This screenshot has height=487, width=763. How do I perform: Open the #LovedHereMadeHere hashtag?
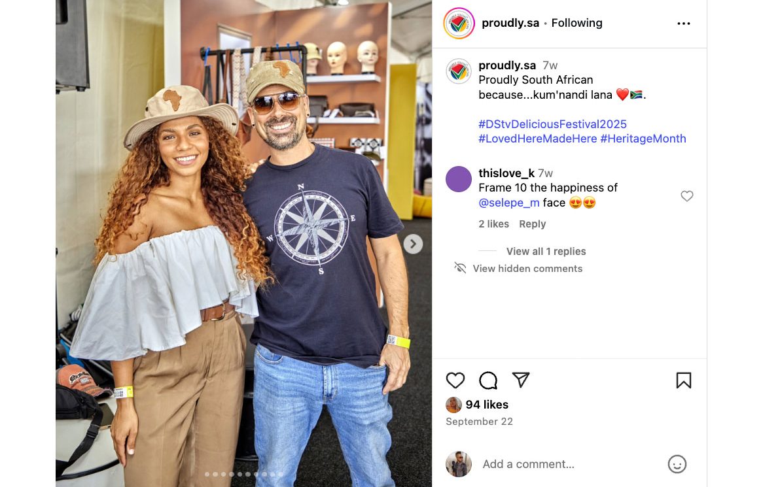[538, 139]
